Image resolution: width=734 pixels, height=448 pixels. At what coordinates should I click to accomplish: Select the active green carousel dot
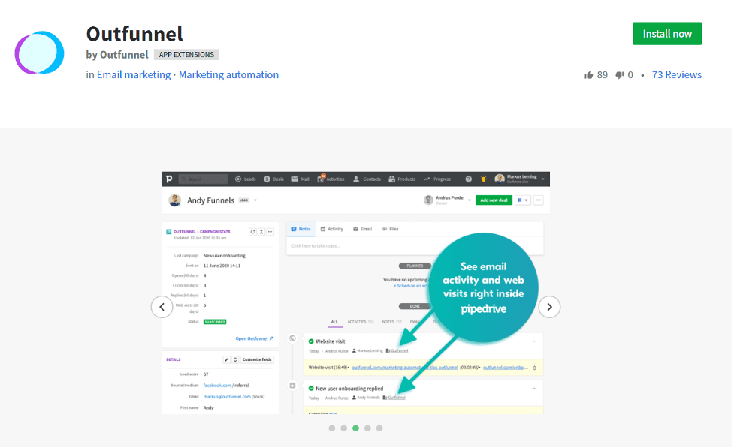[x=356, y=428]
